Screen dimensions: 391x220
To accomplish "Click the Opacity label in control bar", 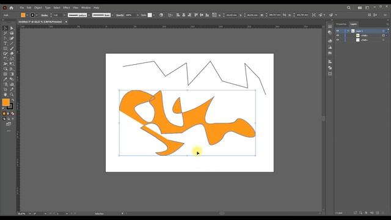I will tap(120, 15).
